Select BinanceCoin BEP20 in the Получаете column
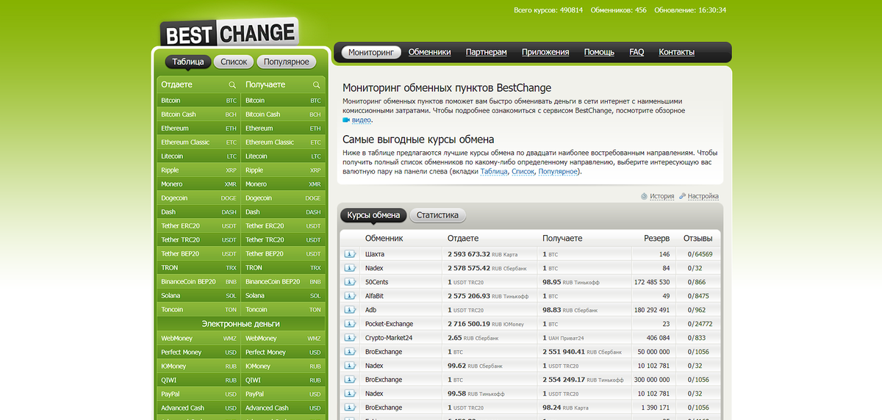The image size is (882, 420). tap(283, 282)
